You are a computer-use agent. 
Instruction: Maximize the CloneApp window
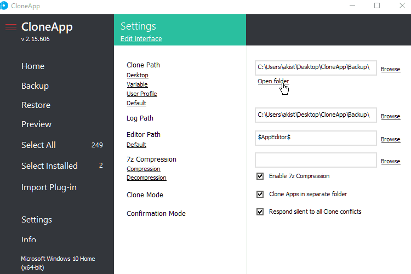[377, 5]
